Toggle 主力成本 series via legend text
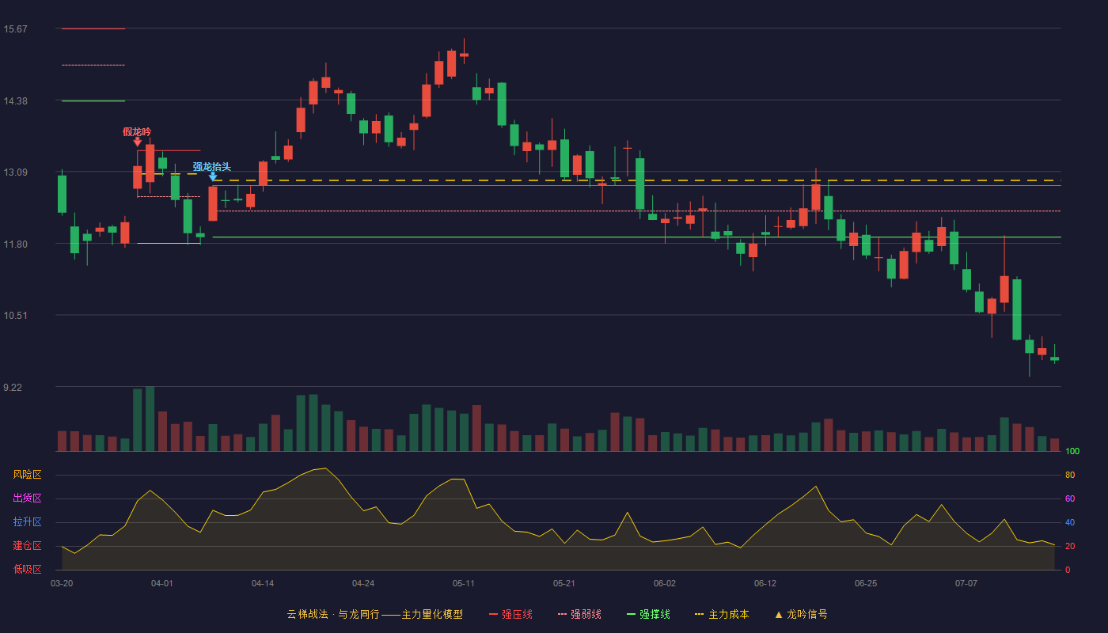 point(729,614)
